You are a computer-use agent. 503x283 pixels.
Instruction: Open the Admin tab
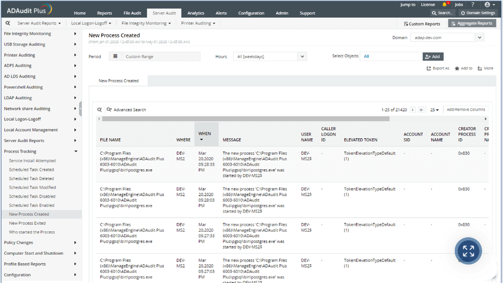click(282, 13)
